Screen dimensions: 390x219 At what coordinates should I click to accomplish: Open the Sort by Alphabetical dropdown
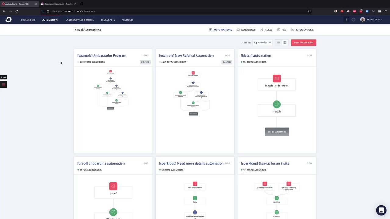click(262, 43)
